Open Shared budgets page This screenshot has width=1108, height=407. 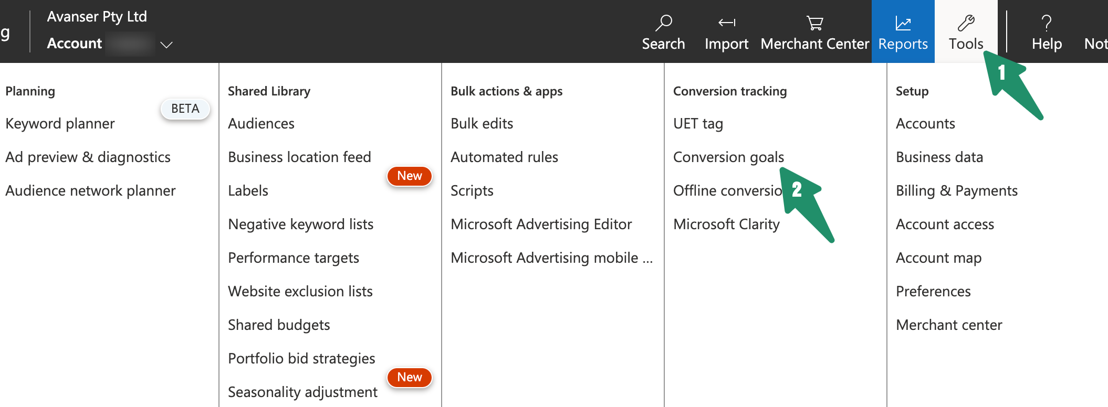pos(279,325)
